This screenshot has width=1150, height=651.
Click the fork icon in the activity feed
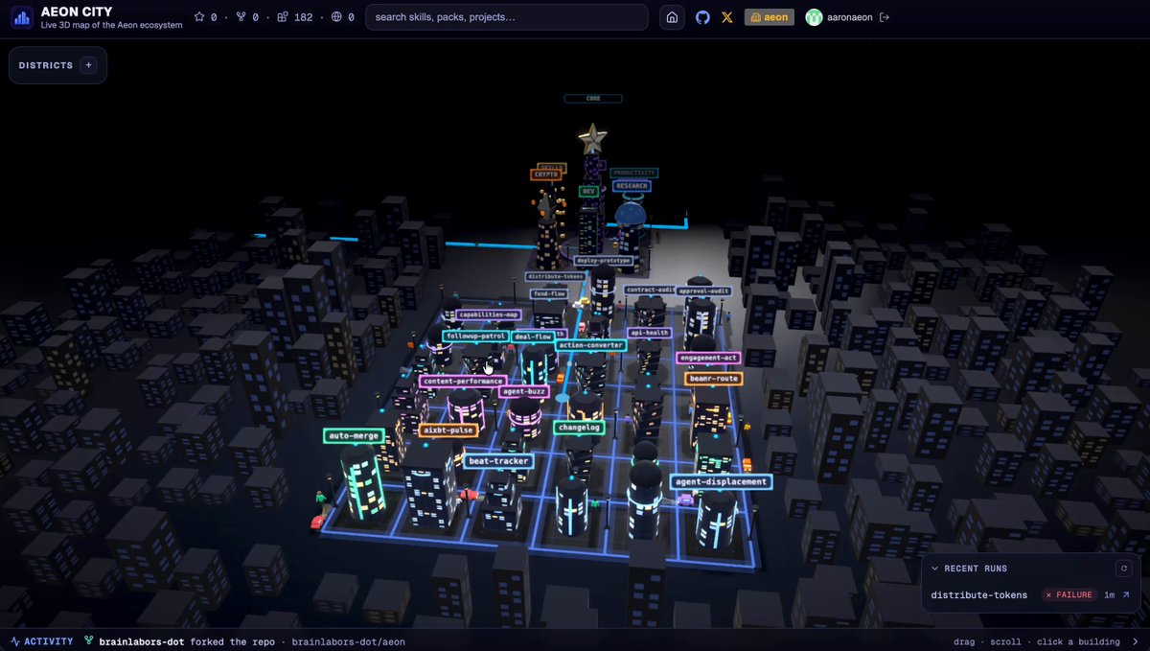88,641
